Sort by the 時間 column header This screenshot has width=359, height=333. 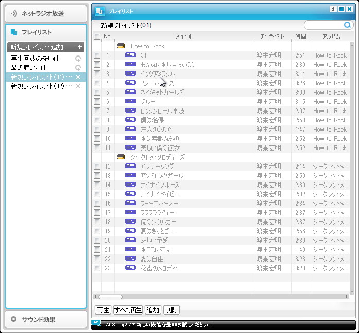coord(301,36)
